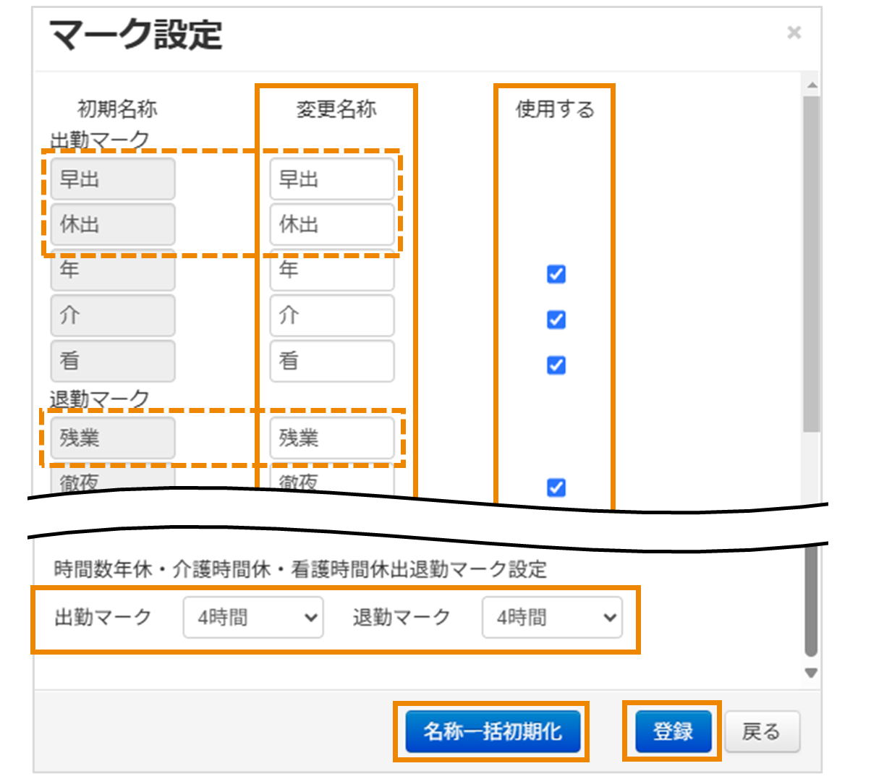Screen dimensions: 871x779
Task: Edit the 看 rename field
Action: (x=331, y=361)
